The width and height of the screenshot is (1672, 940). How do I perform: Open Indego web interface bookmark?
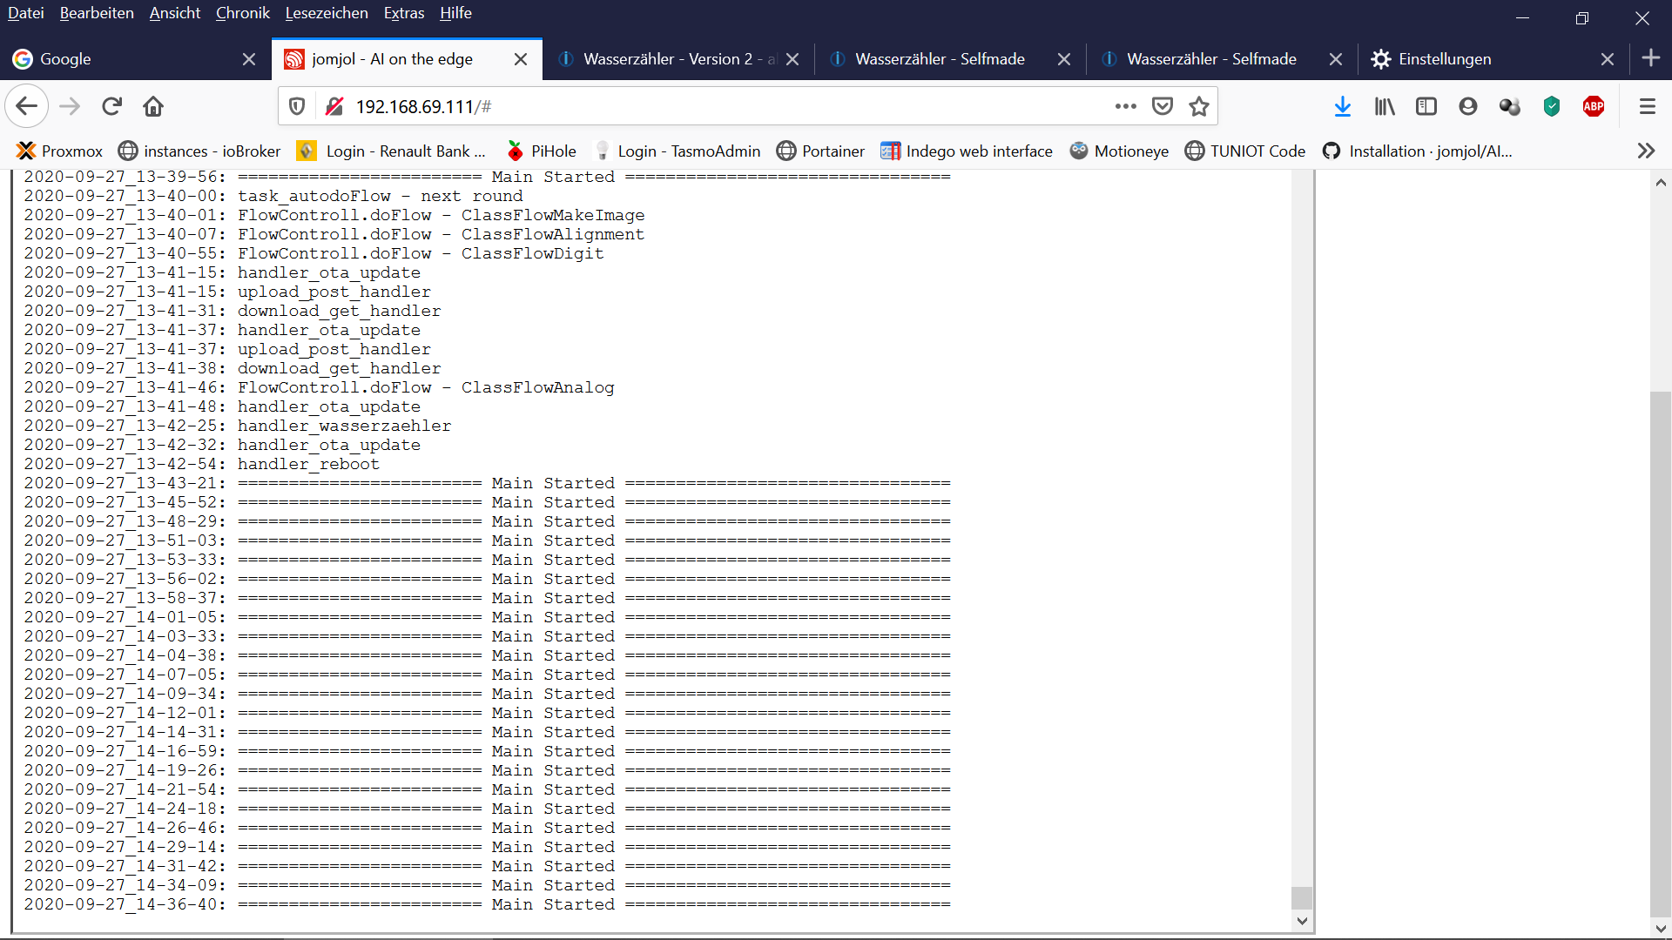[x=966, y=151]
